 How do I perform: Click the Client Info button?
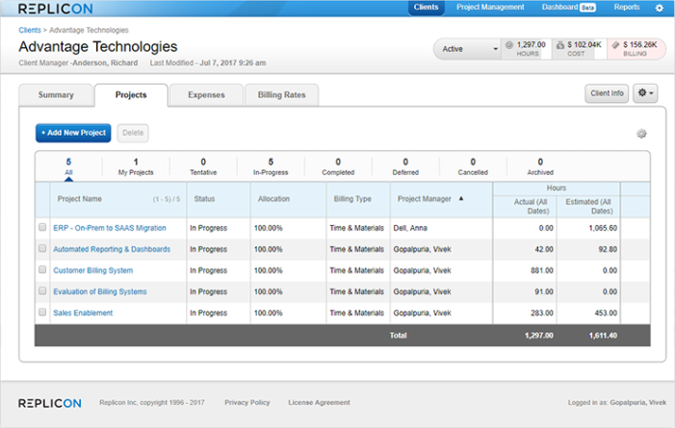click(607, 93)
